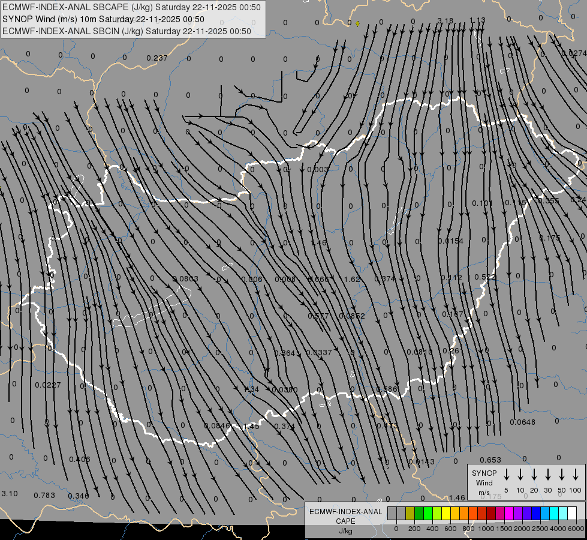Click the 10 m/s wind arrow in legend
The height and width of the screenshot is (540, 587).
[x=520, y=475]
